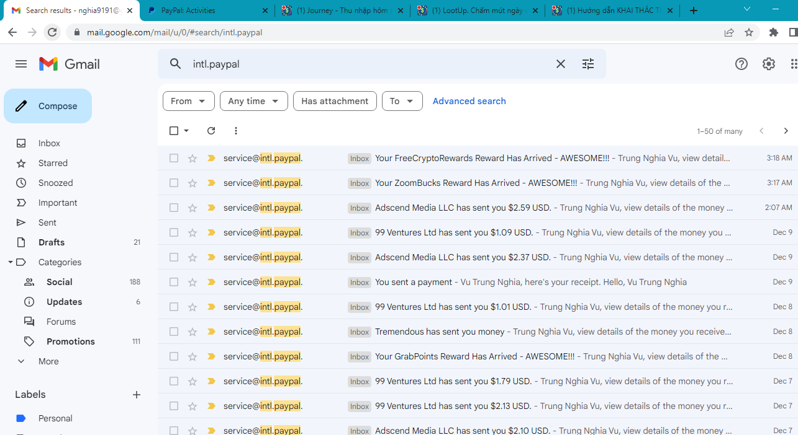The image size is (798, 435).
Task: Click the intl.paypal search input field
Action: coord(370,64)
